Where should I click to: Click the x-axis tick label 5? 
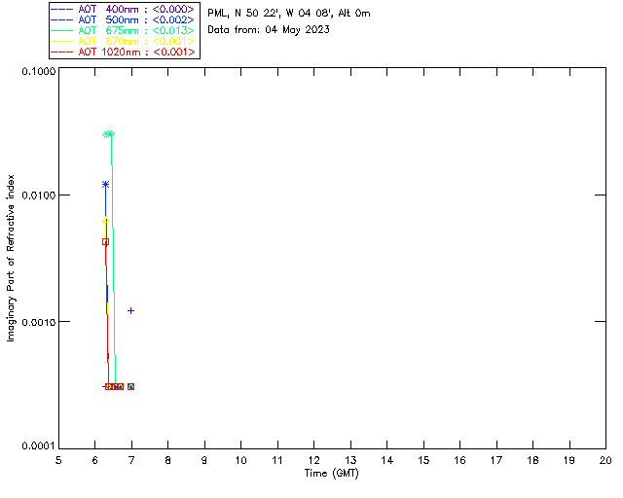(58, 460)
